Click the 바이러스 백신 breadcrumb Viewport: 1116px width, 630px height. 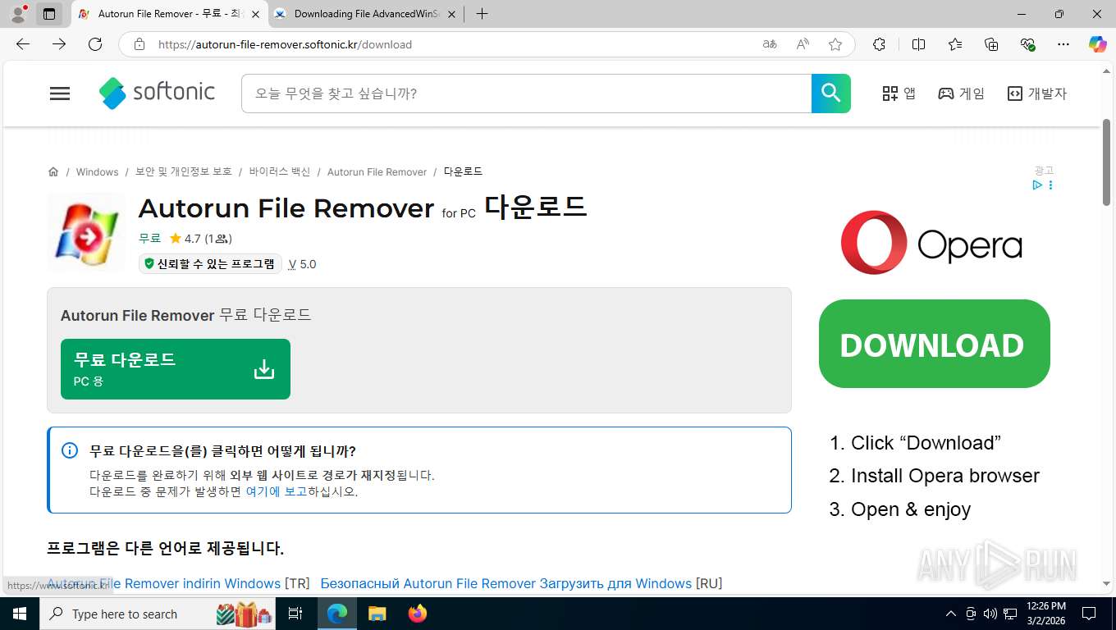pos(280,171)
